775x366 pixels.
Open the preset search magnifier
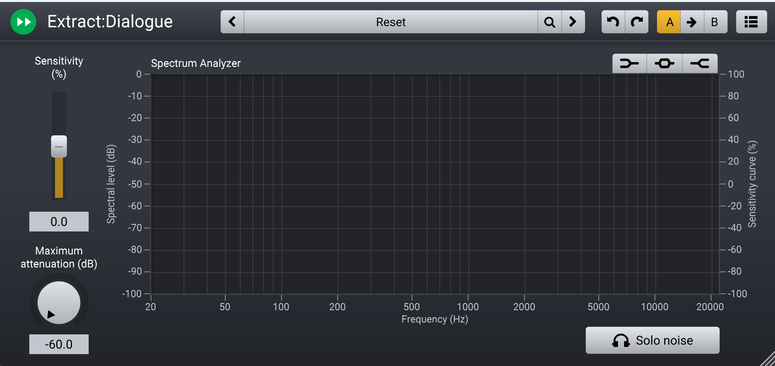pyautogui.click(x=549, y=22)
